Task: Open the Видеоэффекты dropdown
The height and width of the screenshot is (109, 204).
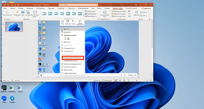Action: tap(91, 16)
